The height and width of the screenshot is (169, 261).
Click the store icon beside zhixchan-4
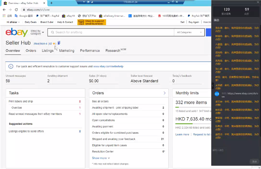pyautogui.click(x=59, y=43)
